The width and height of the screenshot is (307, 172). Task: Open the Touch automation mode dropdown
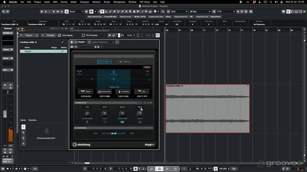coord(76,11)
